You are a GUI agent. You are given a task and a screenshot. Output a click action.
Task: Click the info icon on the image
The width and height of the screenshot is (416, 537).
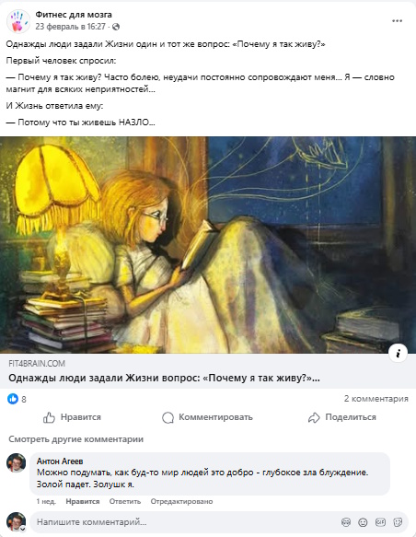[398, 353]
